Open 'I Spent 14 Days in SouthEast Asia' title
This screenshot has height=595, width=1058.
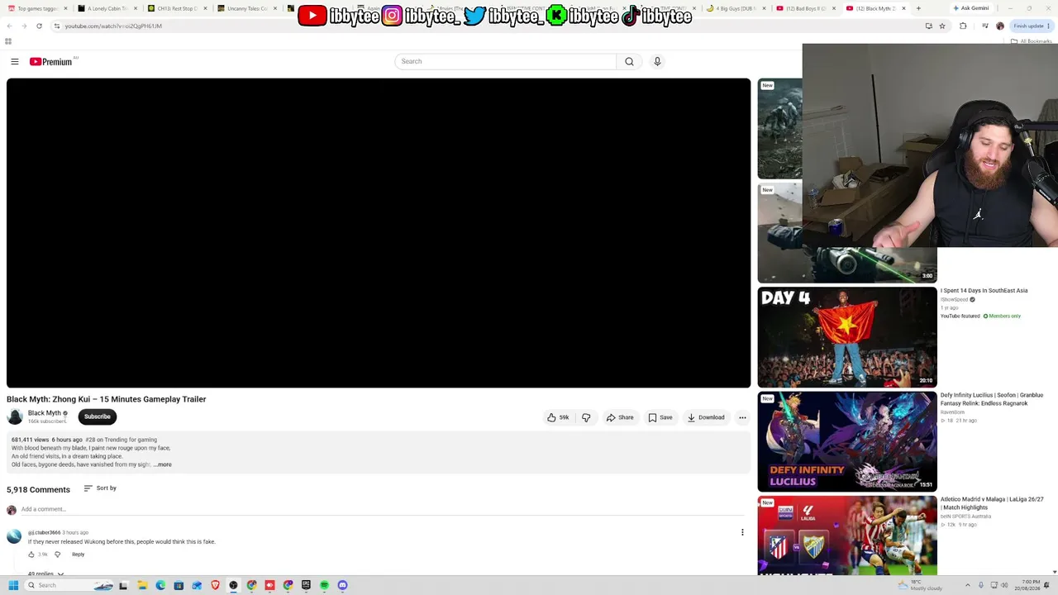point(984,291)
